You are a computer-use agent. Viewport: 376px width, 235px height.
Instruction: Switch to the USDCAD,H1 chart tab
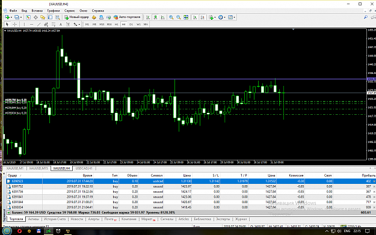pyautogui.click(x=84, y=168)
